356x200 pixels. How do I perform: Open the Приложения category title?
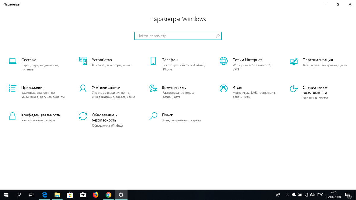point(33,87)
